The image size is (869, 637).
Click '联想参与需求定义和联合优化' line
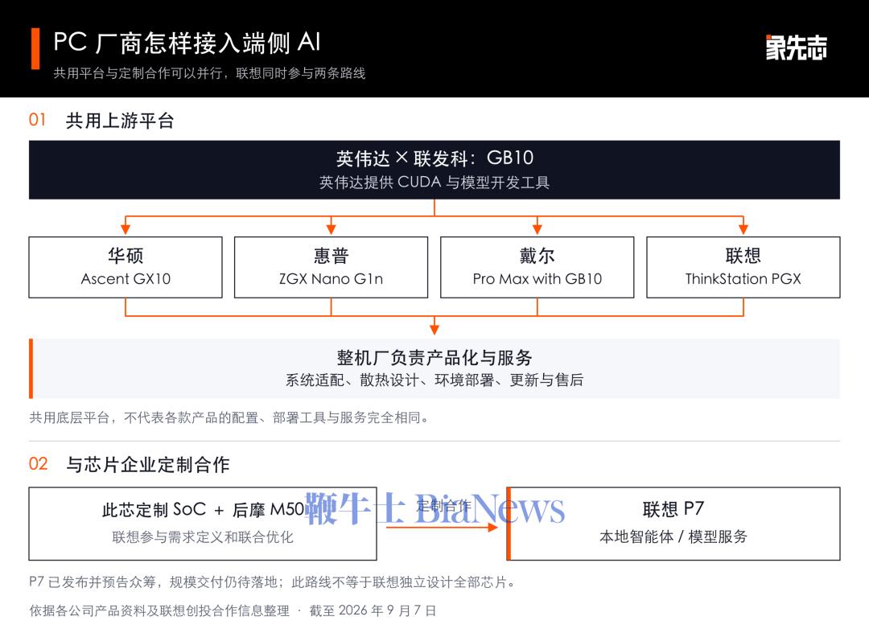(203, 537)
